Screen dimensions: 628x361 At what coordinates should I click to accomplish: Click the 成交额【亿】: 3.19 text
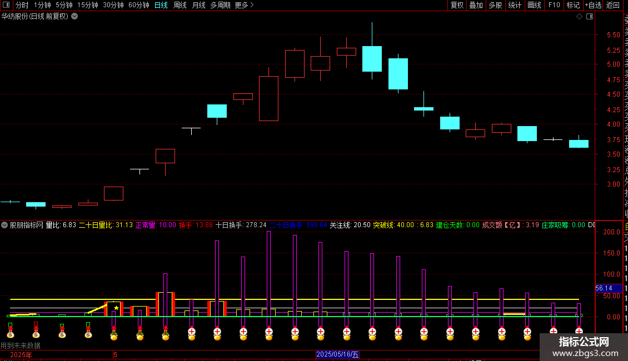pyautogui.click(x=511, y=225)
